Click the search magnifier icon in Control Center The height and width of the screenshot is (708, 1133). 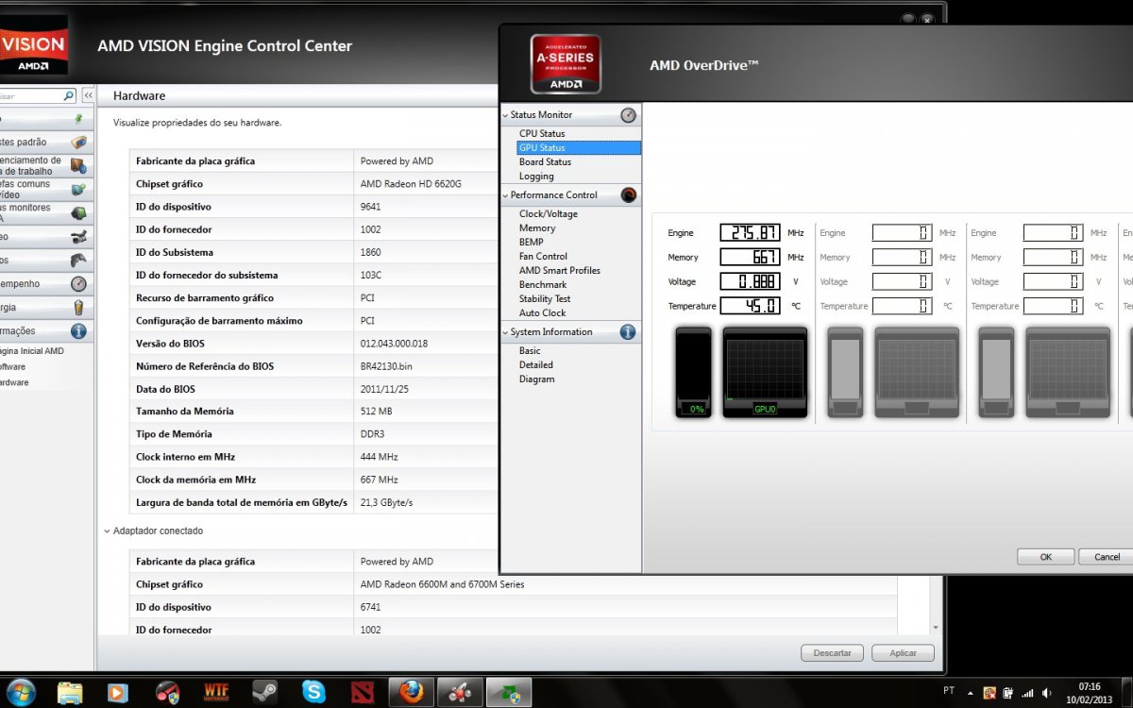[68, 95]
